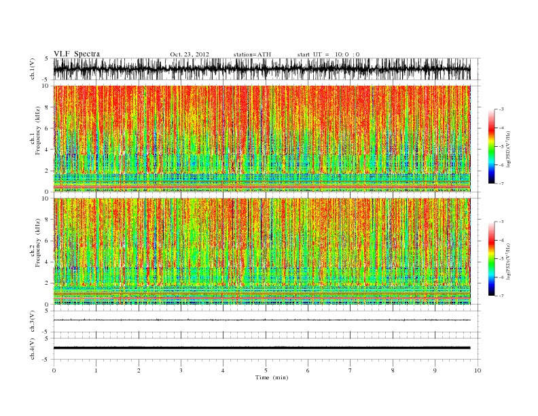Click the "-3" value on the ch.1 color scale

tap(500, 109)
